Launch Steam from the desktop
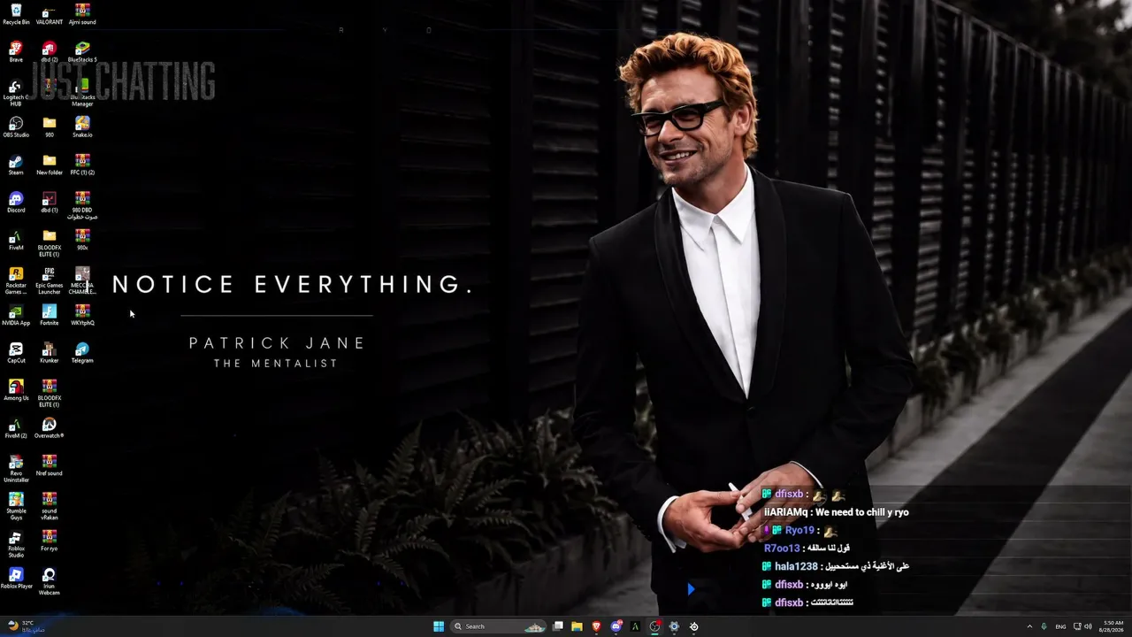 coord(16,165)
